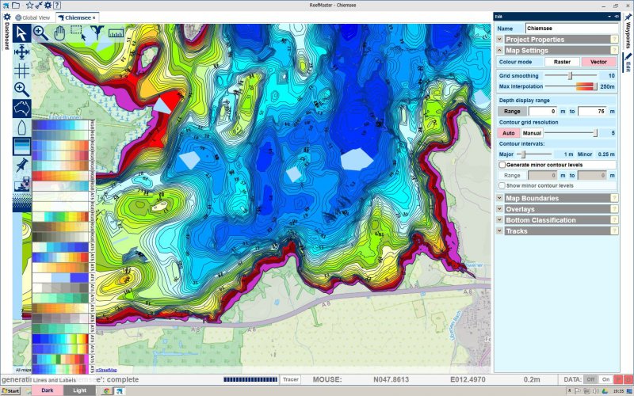Select the pushpin waypoint tool

click(21, 166)
